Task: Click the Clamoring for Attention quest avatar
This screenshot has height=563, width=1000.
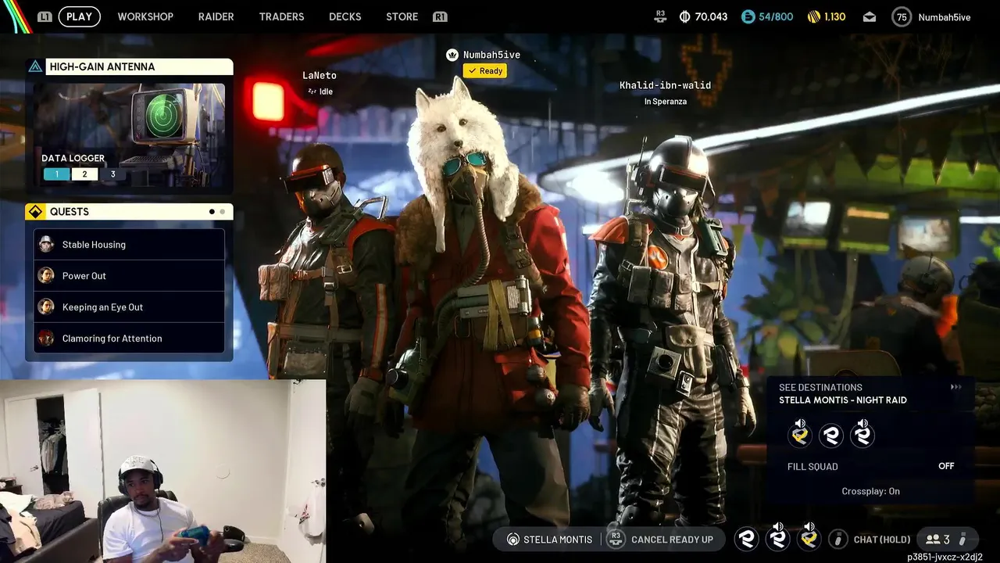Action: click(x=46, y=339)
